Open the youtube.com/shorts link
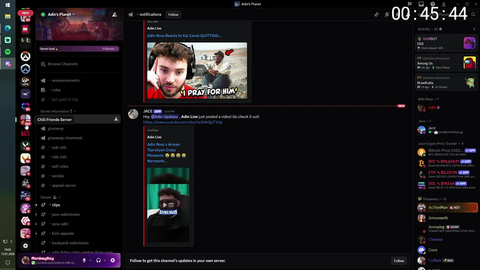480x270 pixels. click(x=183, y=122)
